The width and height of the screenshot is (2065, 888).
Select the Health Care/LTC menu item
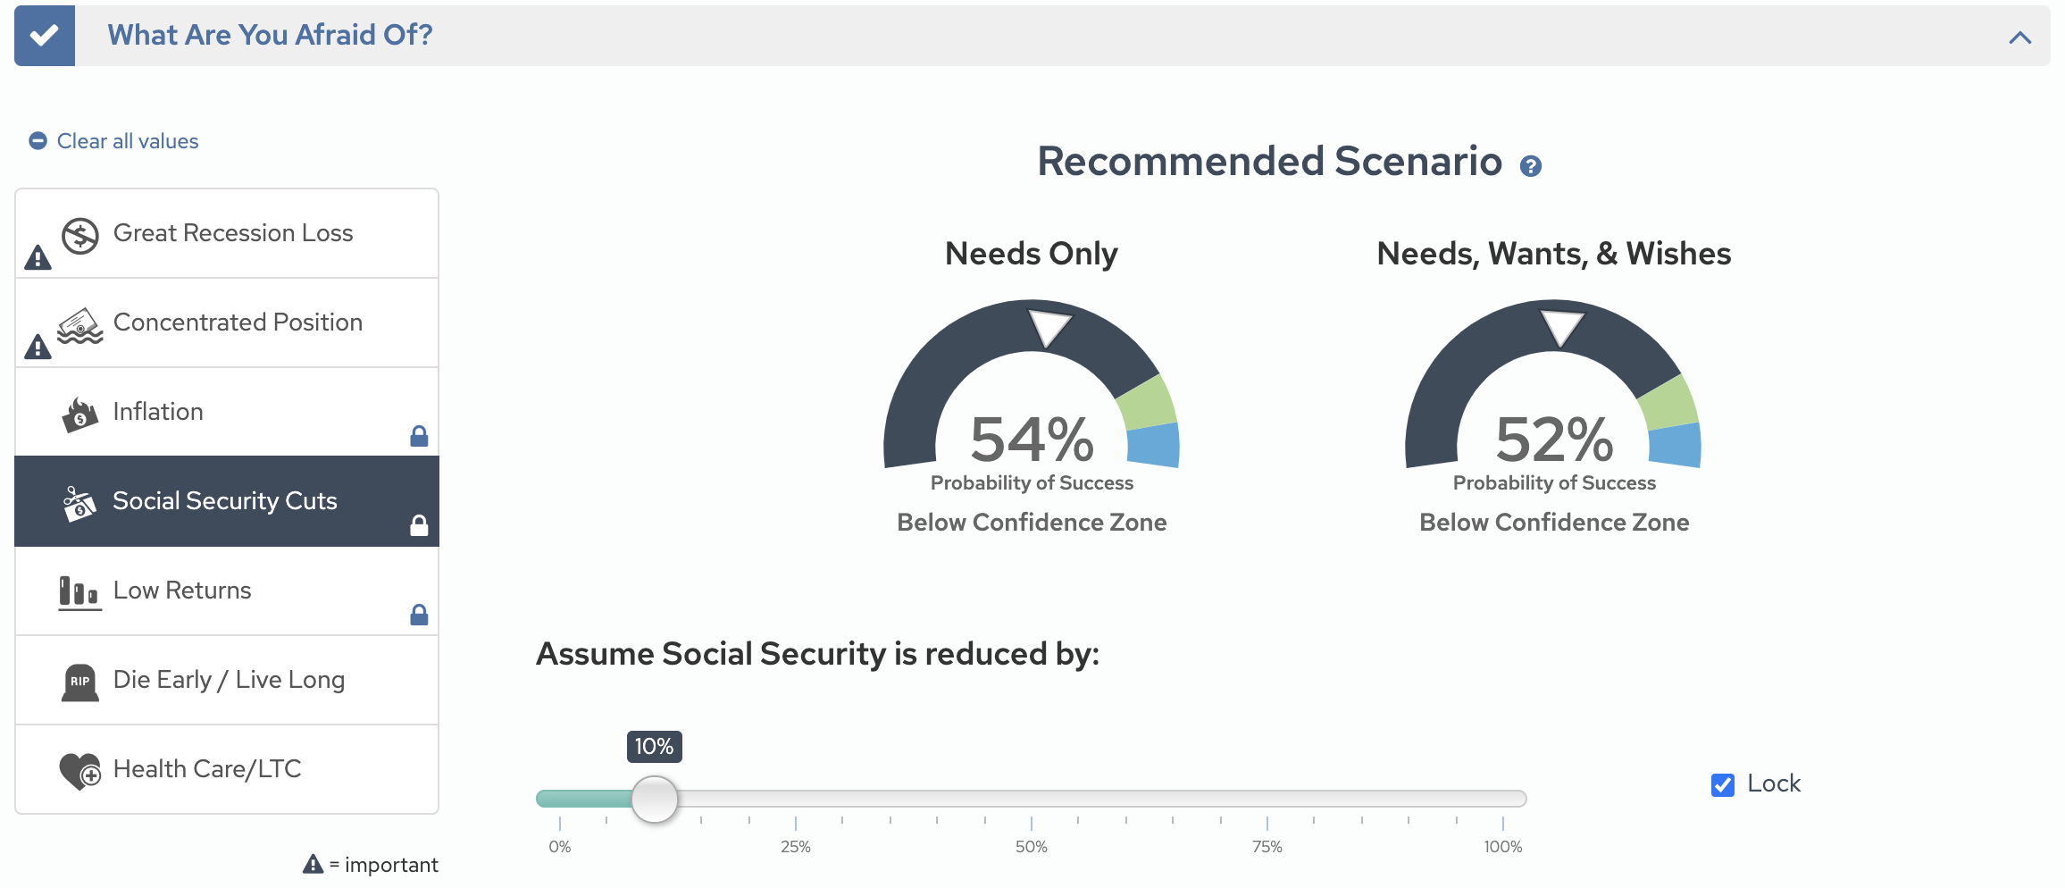click(x=207, y=769)
